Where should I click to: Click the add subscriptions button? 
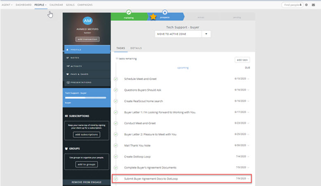(x=86, y=134)
